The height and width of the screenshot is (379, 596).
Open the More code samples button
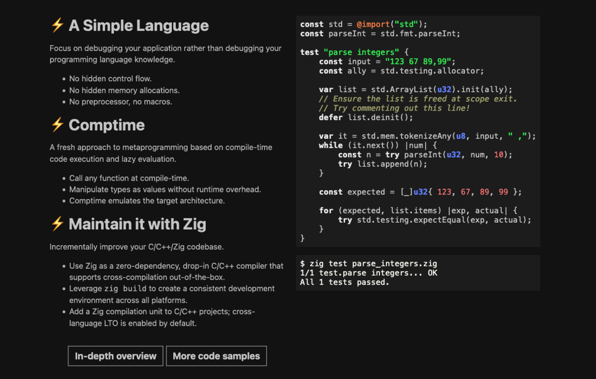[217, 356]
